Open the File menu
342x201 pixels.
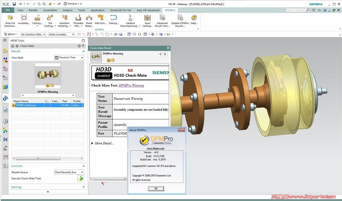click(8, 10)
